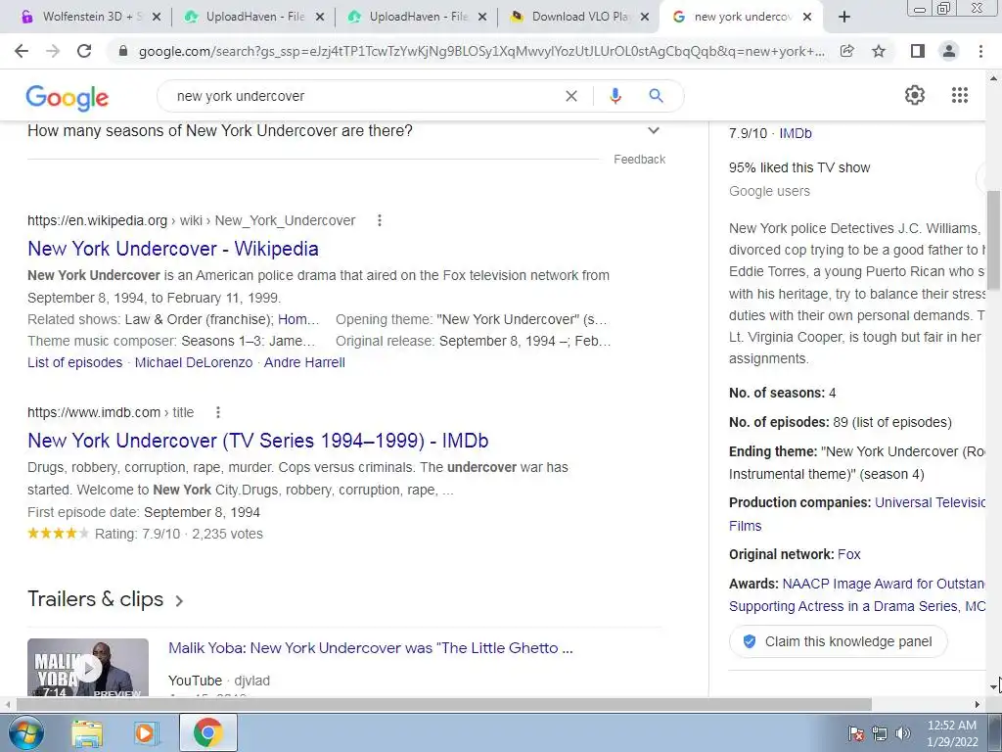The height and width of the screenshot is (752, 1002).
Task: Open List of episodes sitelink
Action: (x=74, y=362)
